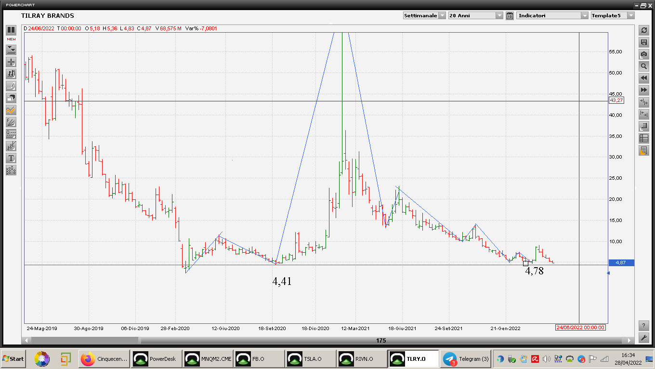Open the Windows Start button

point(13,359)
